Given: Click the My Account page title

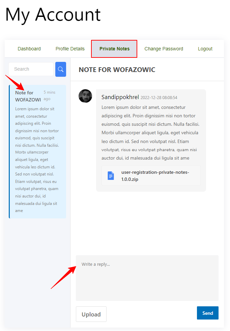Looking at the screenshot, I should (53, 15).
